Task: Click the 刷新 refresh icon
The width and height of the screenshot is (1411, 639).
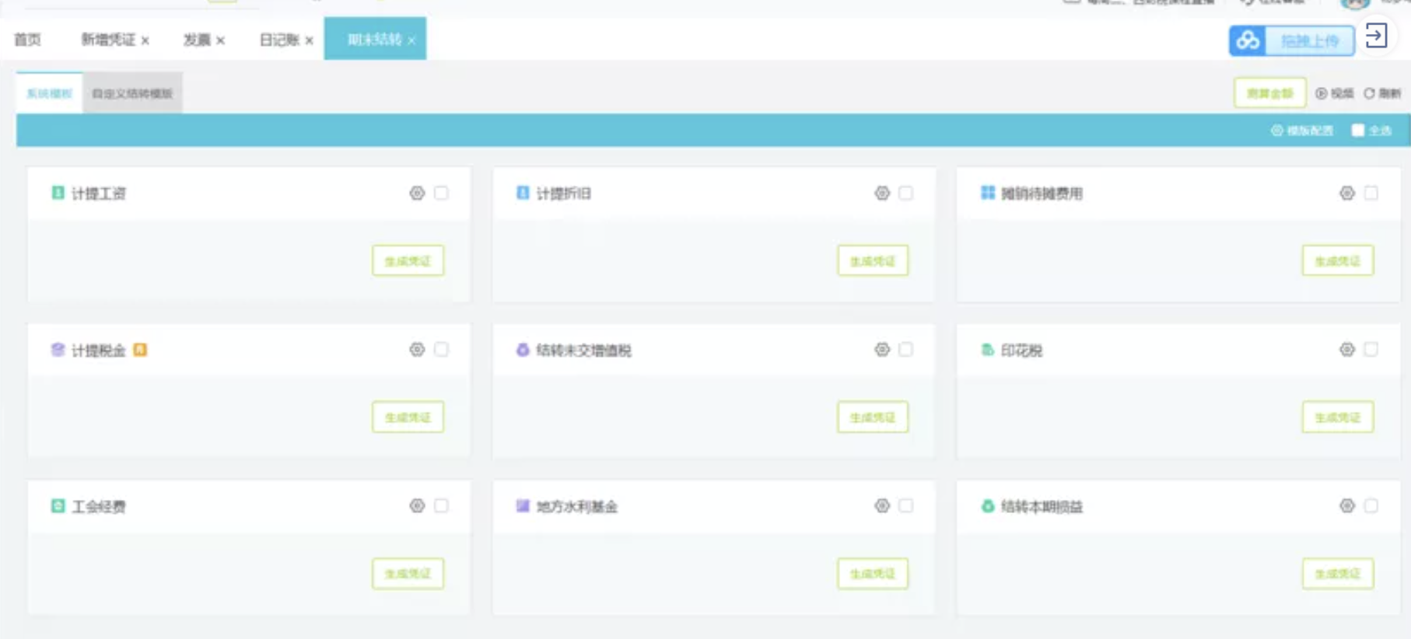Action: 1369,93
